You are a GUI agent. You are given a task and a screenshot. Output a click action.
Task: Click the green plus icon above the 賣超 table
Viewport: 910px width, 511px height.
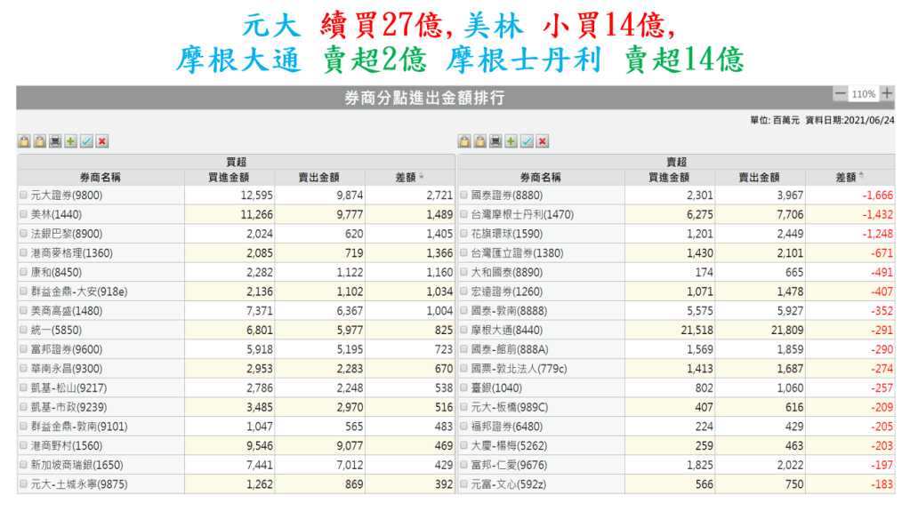[511, 141]
